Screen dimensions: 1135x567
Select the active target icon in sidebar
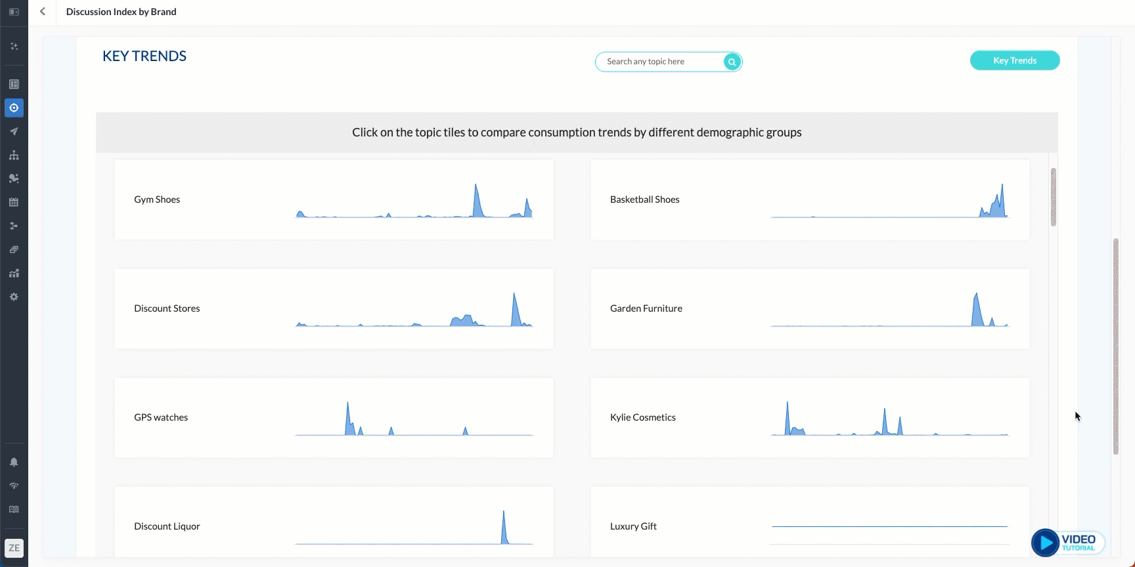click(14, 108)
